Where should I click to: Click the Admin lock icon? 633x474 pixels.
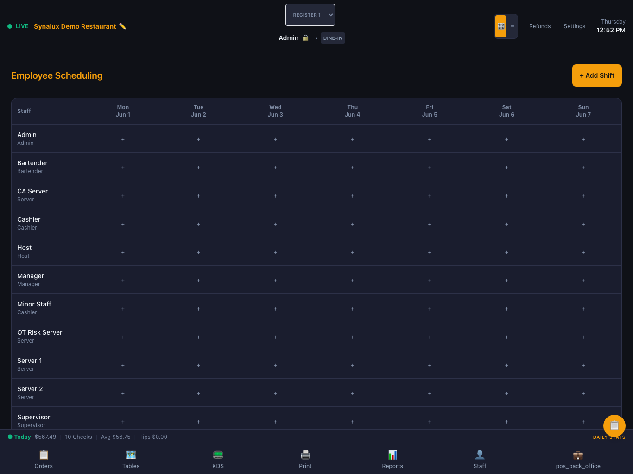[305, 38]
